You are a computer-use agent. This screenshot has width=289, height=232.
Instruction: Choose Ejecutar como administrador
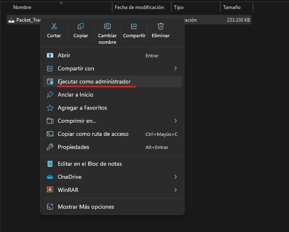coord(94,81)
